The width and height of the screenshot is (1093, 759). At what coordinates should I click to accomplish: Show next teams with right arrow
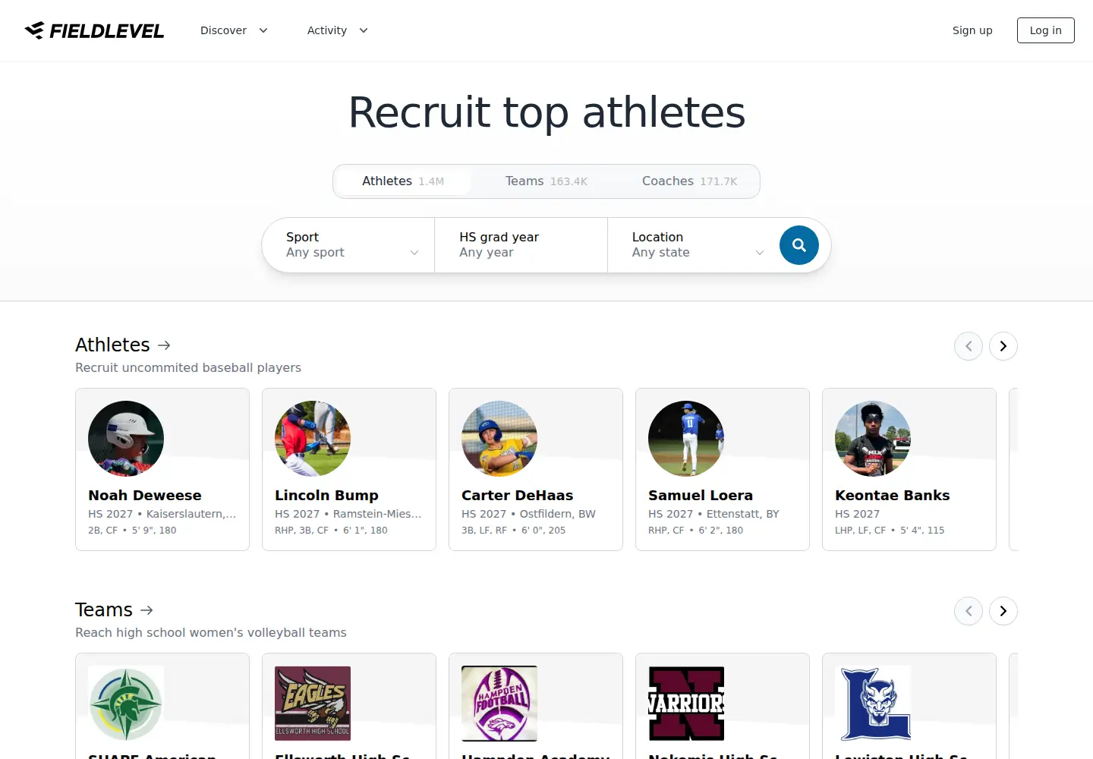tap(1003, 611)
